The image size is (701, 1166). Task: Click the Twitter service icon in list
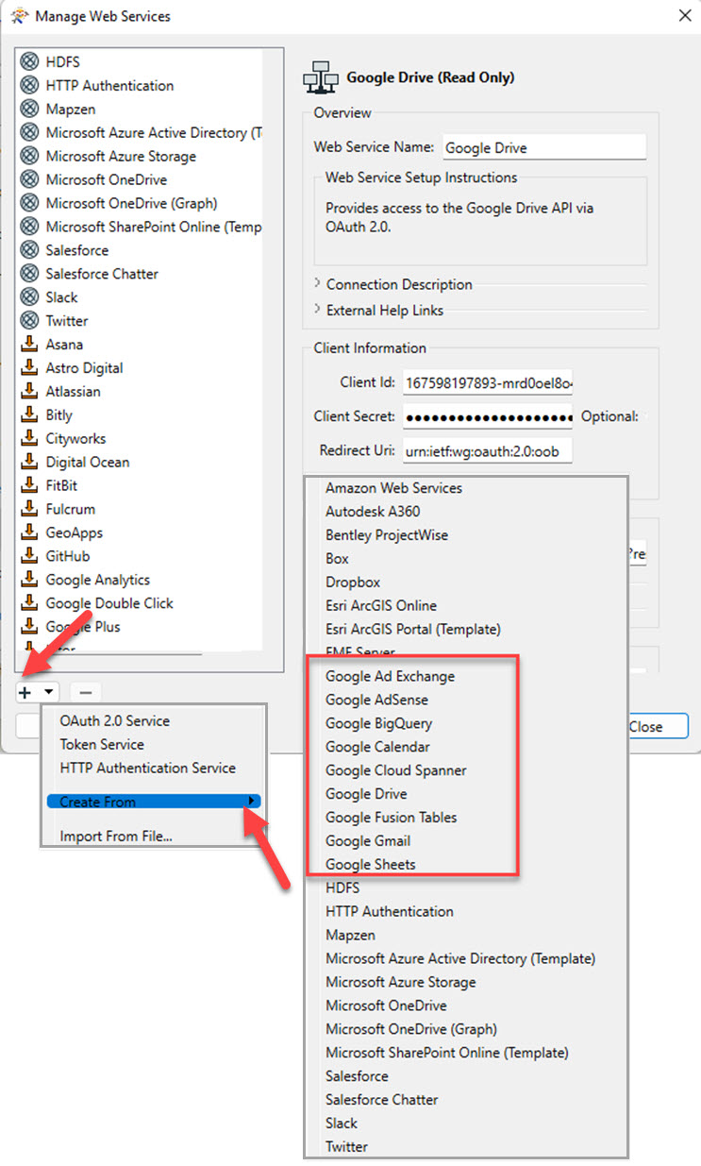pos(29,321)
